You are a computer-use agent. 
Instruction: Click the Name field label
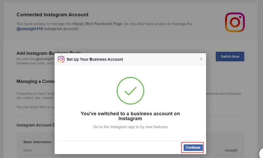[28, 150]
